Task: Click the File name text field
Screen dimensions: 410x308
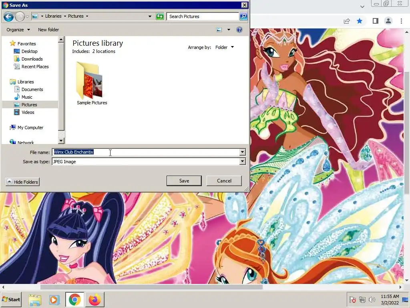Action: (146, 152)
